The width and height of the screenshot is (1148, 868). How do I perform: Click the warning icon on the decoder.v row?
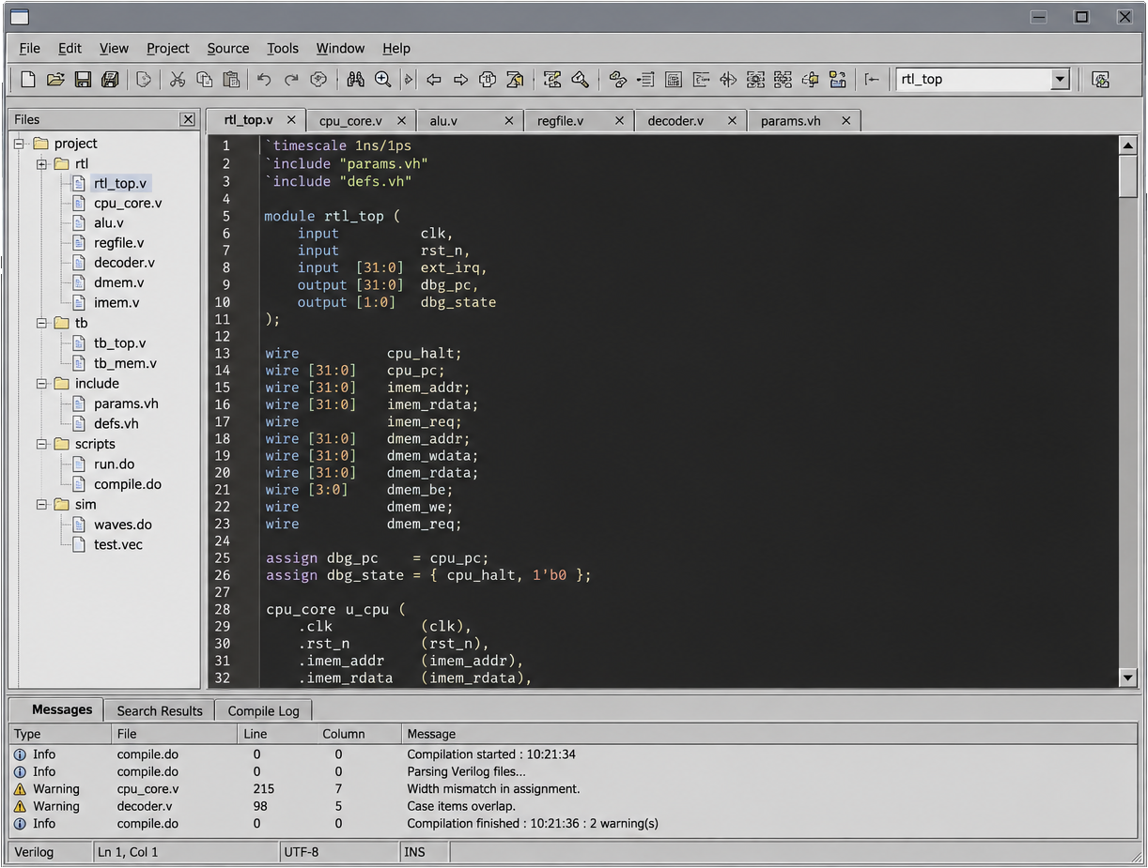click(21, 806)
